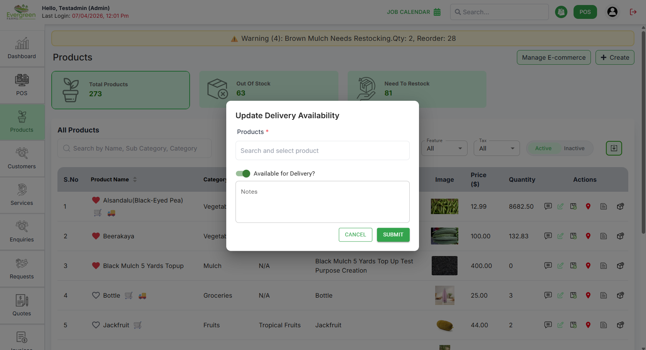This screenshot has height=350, width=646.
Task: Open the user profile avatar
Action: point(612,12)
